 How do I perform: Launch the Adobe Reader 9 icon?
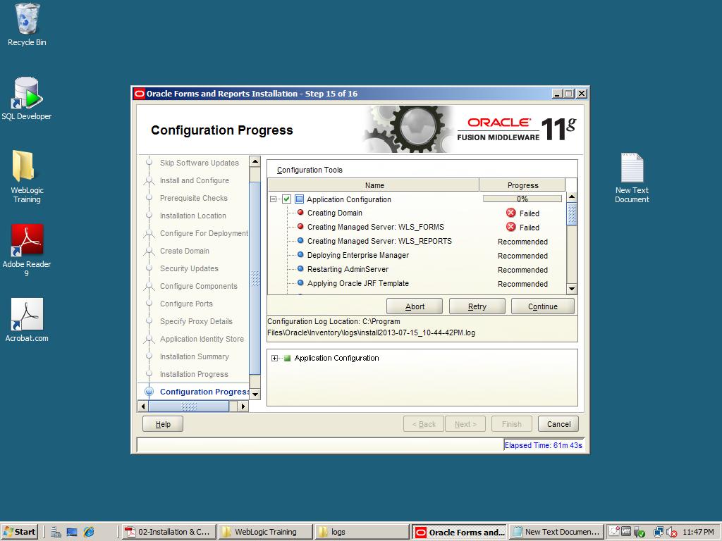[27, 242]
